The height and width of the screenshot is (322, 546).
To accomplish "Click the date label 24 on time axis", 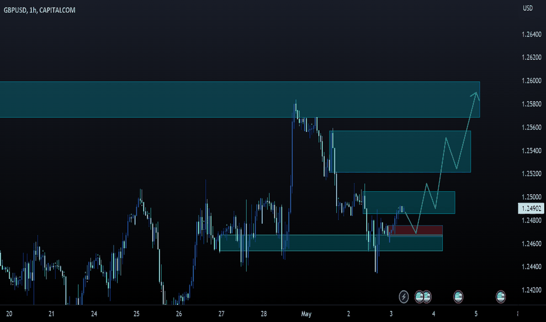I will point(94,314).
